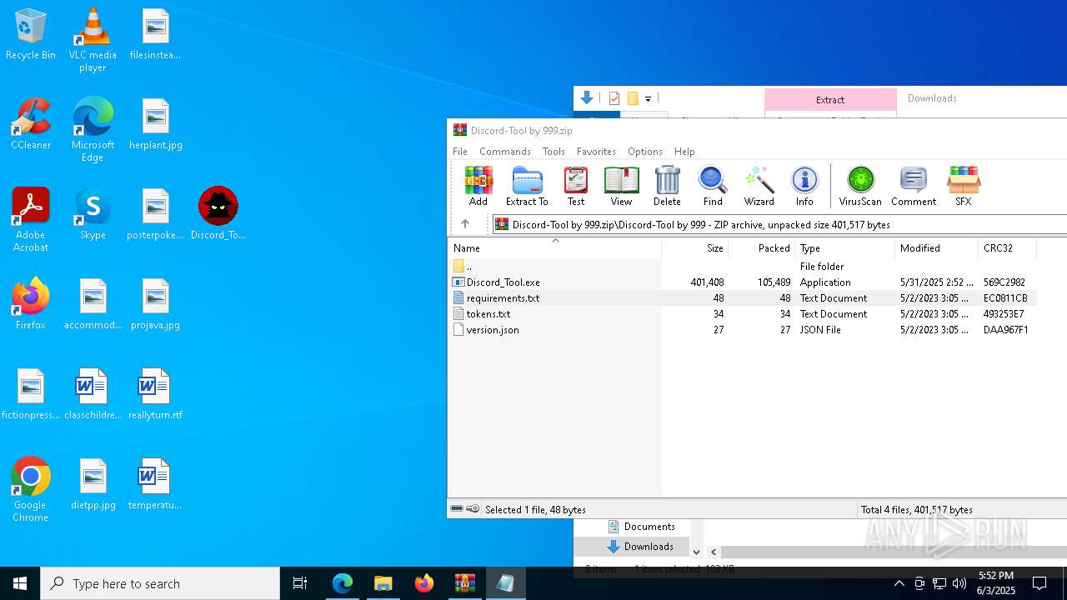Click the SFX toolbar icon
Screen dimensions: 1067x600
(964, 186)
